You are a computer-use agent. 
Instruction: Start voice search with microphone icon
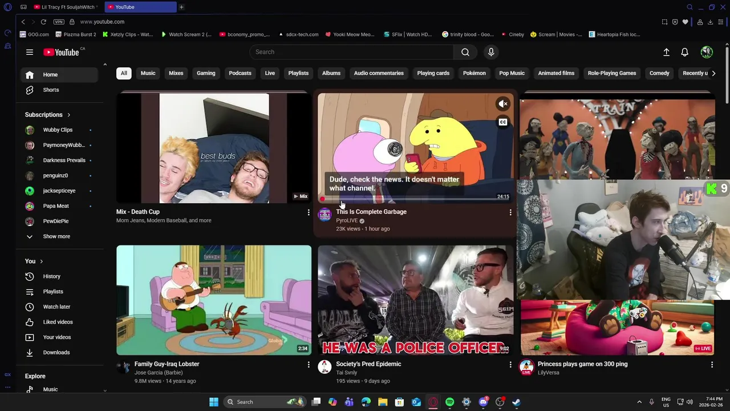(x=491, y=52)
